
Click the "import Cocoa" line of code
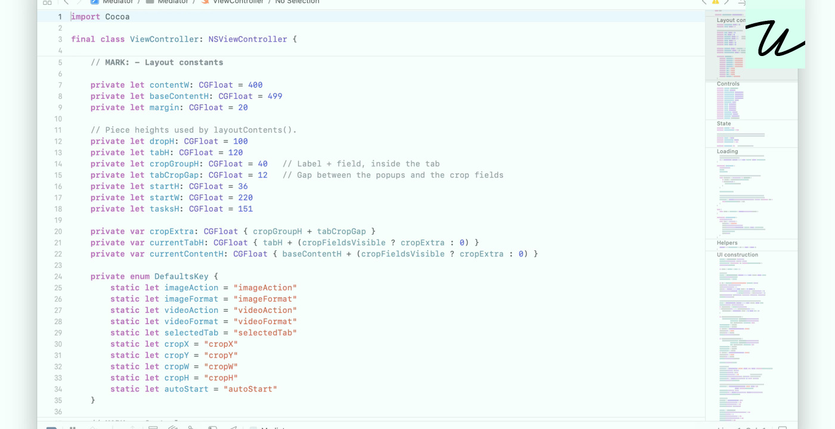(100, 17)
